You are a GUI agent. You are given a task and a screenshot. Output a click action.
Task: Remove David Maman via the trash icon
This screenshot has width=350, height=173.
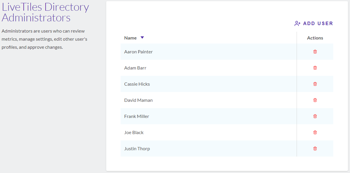point(315,100)
